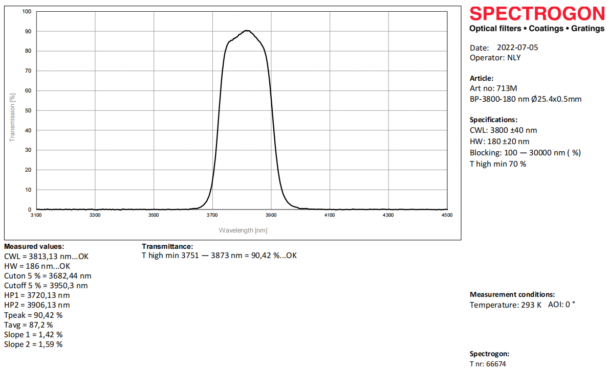The width and height of the screenshot is (609, 372).
Task: Select the HW: 180 ±20 nm specification
Action: click(x=499, y=142)
